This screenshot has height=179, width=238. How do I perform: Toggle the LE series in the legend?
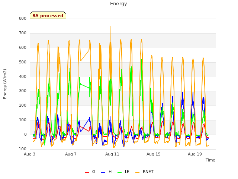123,172
